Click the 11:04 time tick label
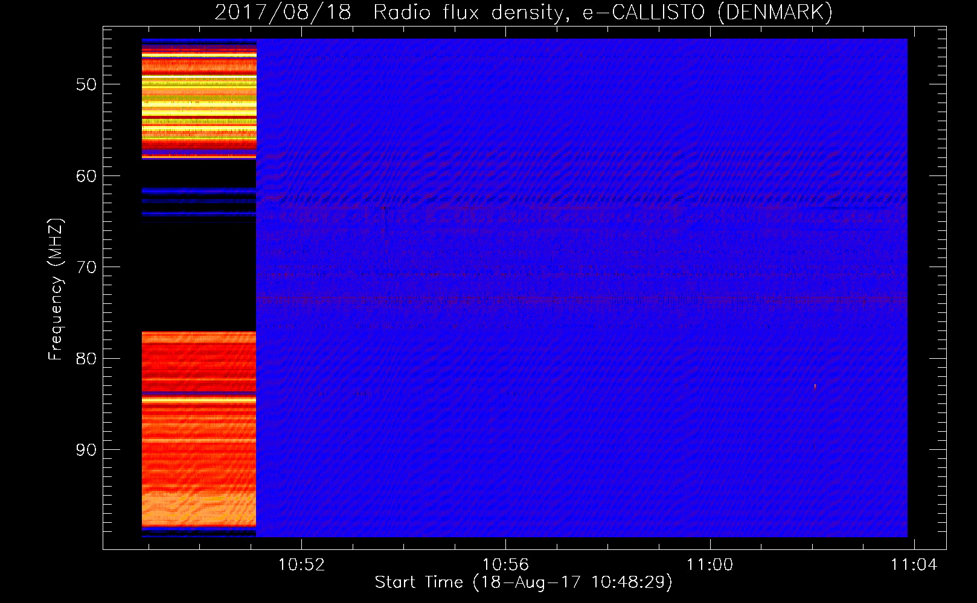 pos(914,564)
